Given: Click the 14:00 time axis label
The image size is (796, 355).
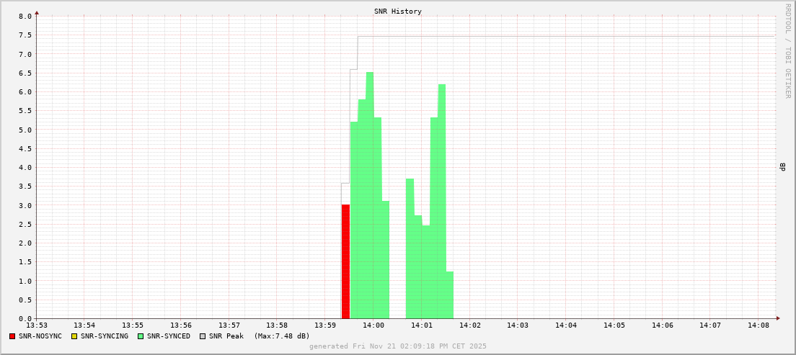Looking at the screenshot, I should [373, 325].
